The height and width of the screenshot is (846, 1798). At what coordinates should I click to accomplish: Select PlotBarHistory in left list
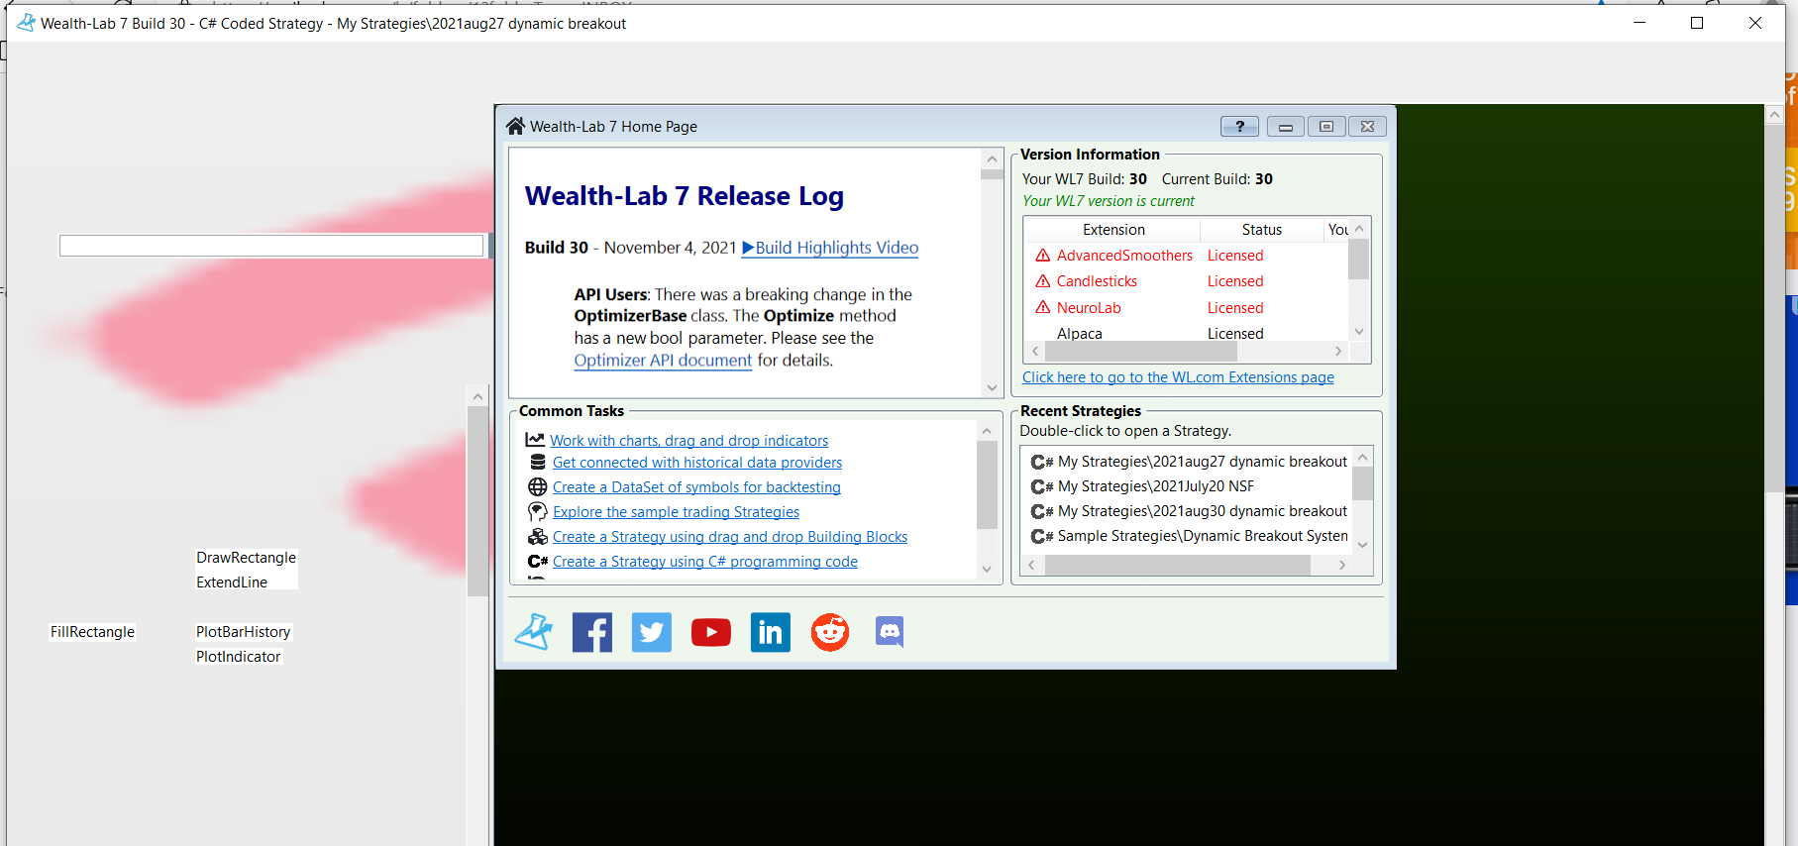pyautogui.click(x=243, y=631)
